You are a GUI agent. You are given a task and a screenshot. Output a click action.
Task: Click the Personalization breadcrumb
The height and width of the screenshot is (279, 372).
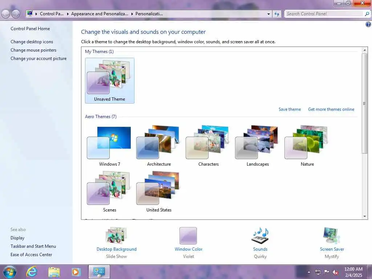pos(149,14)
